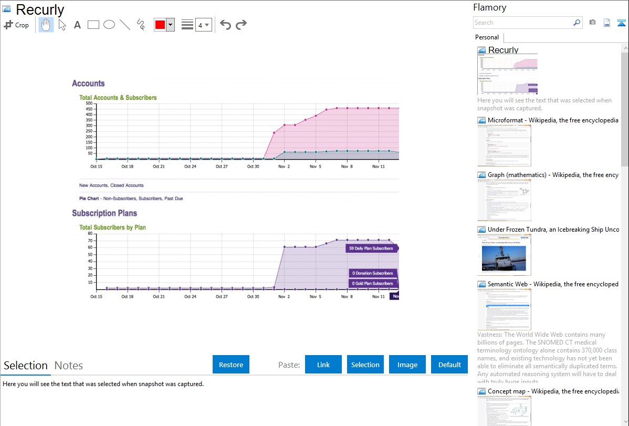Click the Graph (mathematics) title
Screen dimensions: 629x426
coord(553,175)
